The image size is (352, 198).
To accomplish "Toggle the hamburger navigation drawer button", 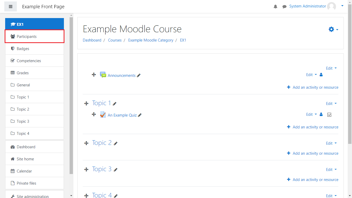I will coord(11,6).
